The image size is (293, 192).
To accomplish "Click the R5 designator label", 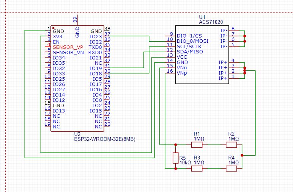I will [x=183, y=158].
